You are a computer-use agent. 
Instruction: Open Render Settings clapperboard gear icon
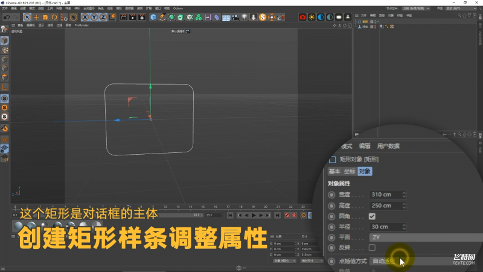click(142, 18)
